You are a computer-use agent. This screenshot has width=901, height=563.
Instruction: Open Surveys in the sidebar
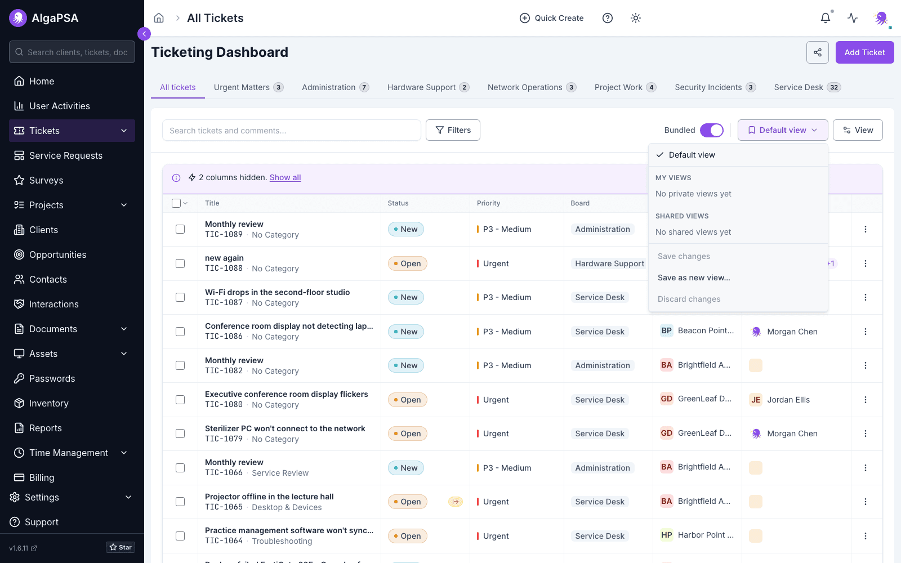point(72,180)
